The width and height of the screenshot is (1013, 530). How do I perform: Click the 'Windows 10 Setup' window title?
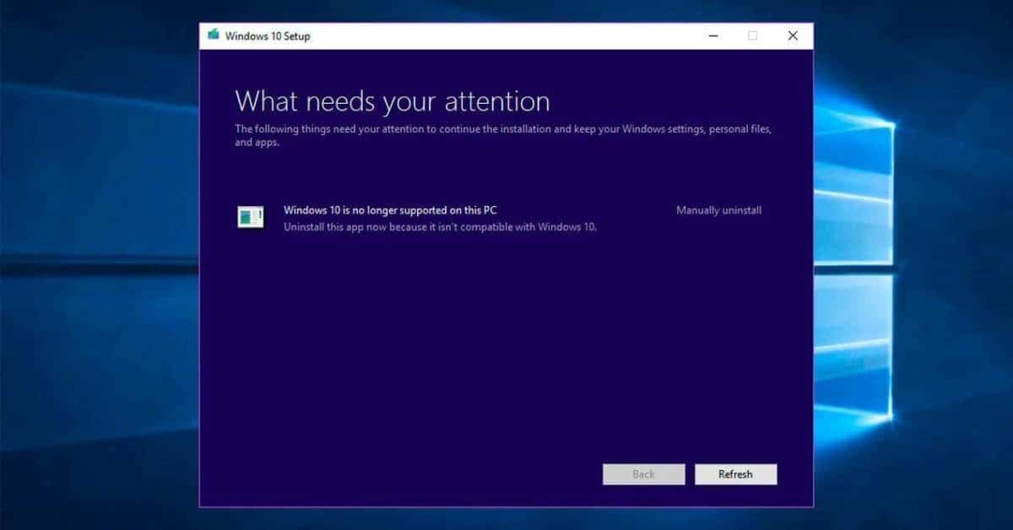point(268,36)
